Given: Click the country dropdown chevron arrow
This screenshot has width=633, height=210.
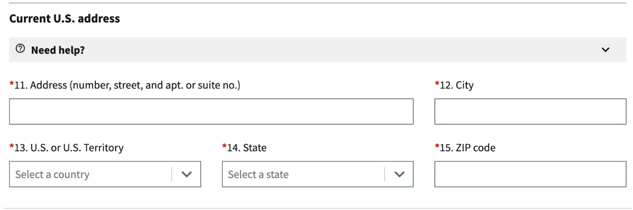Looking at the screenshot, I should 187,174.
